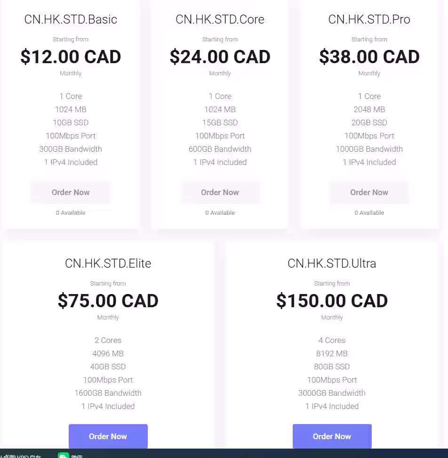Select the CN.HK.STD.Pro plan title
Screen dimensions: 448x458
point(369,19)
